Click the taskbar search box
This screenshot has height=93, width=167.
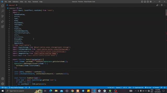pyautogui.click(x=24, y=91)
